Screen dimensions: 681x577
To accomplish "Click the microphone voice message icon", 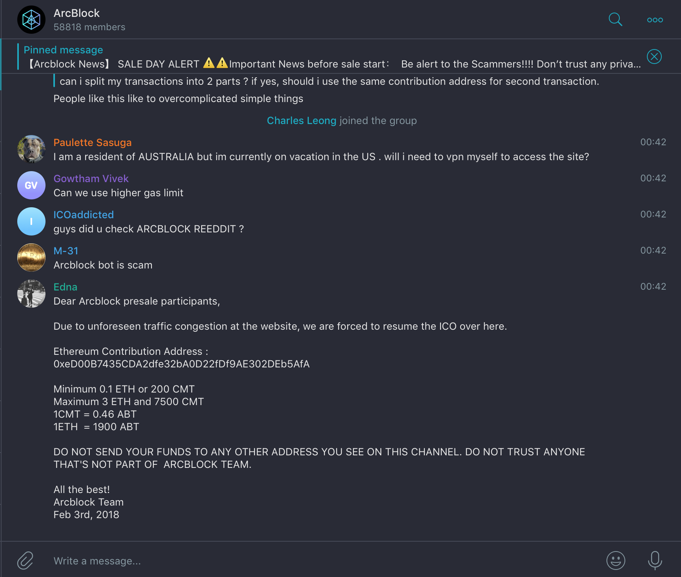I will click(654, 561).
